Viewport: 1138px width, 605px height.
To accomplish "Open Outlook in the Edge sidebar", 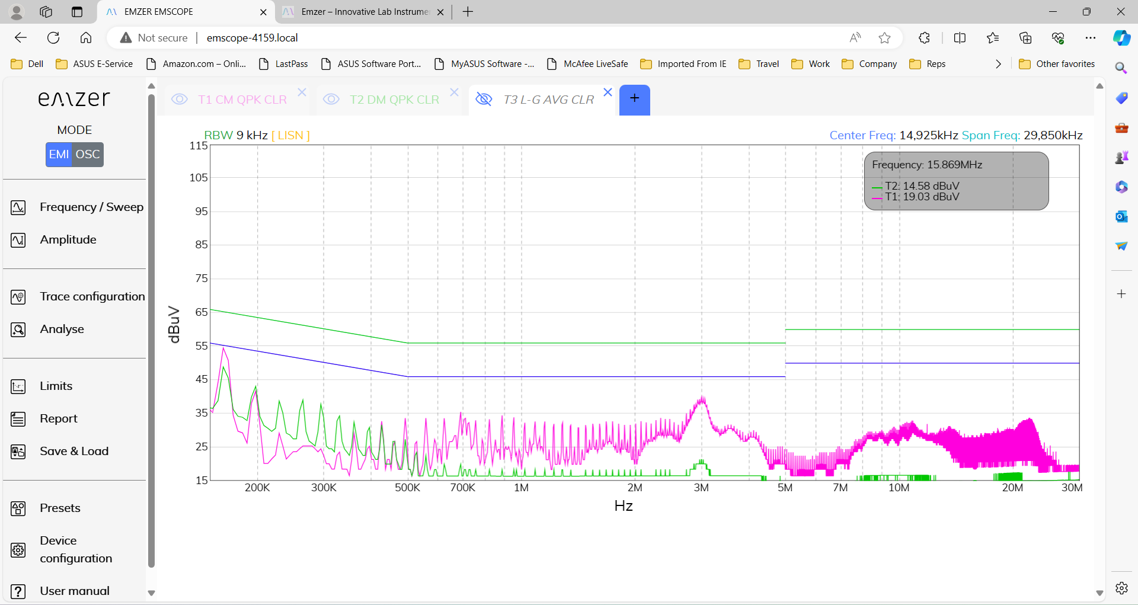I will tap(1121, 216).
